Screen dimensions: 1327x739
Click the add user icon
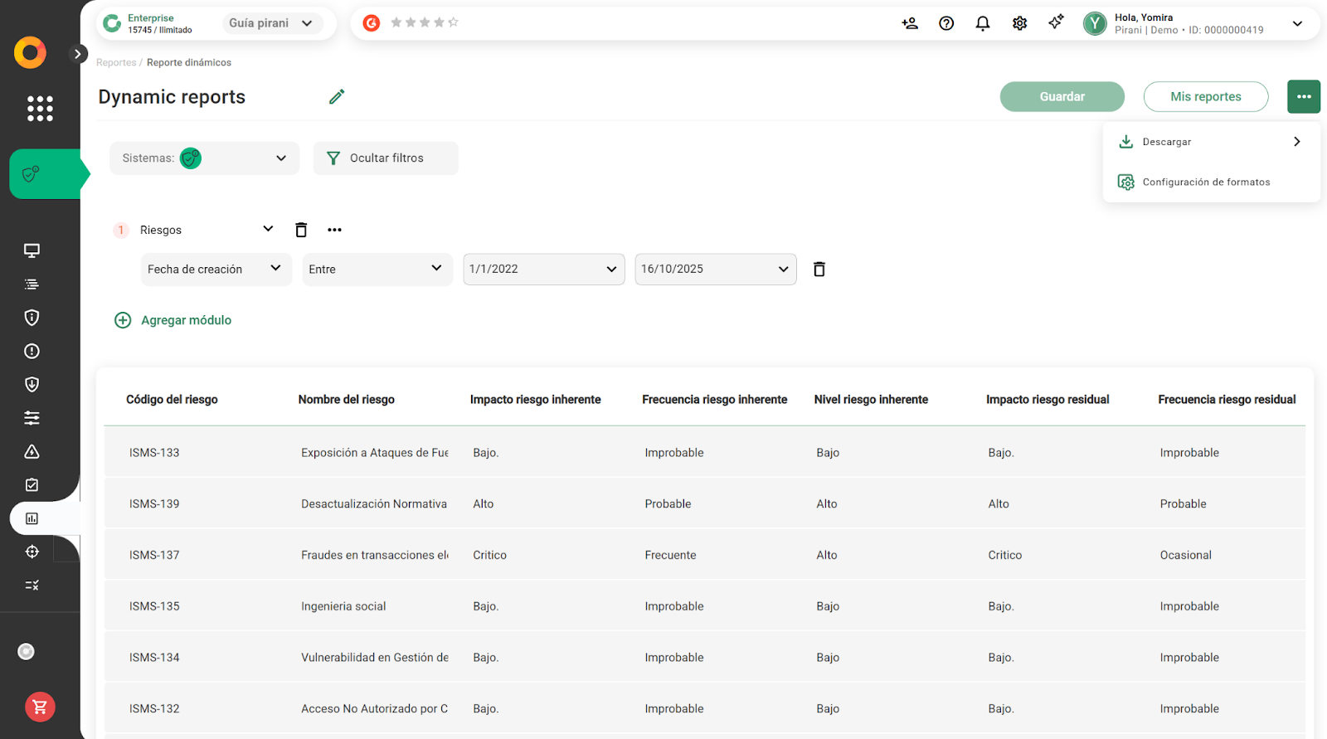(910, 23)
